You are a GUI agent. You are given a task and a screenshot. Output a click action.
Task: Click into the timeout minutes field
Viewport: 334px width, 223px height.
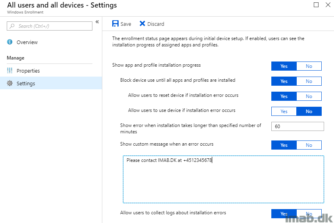[x=298, y=126]
